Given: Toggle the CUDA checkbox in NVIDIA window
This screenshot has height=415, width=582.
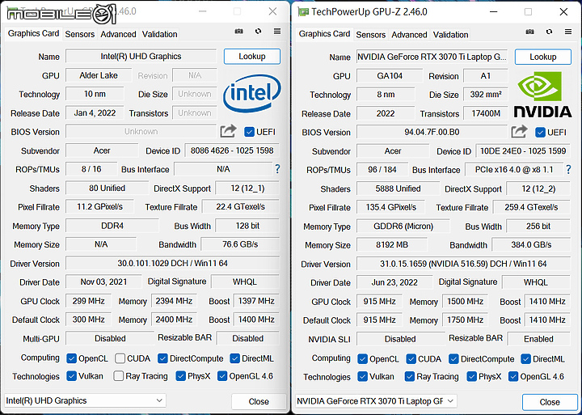Looking at the screenshot, I should tap(411, 359).
